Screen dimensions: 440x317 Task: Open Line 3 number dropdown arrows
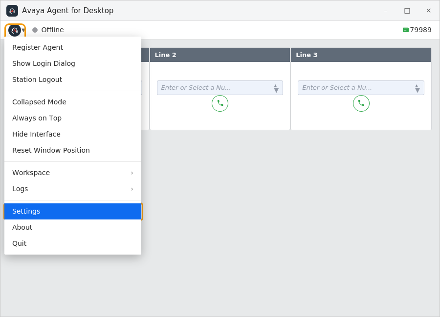(x=418, y=88)
